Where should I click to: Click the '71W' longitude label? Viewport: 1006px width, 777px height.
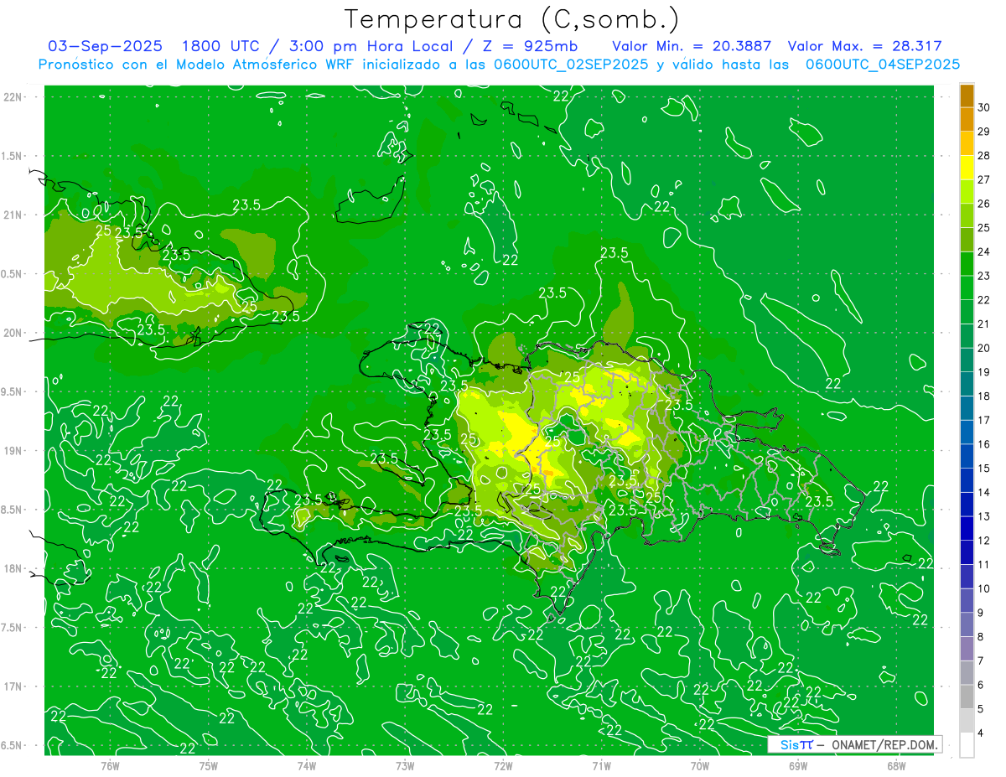[601, 765]
